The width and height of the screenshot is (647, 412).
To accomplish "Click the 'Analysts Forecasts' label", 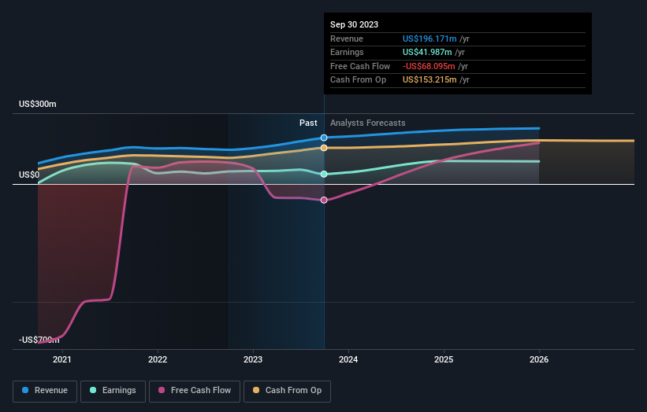I will 368,123.
